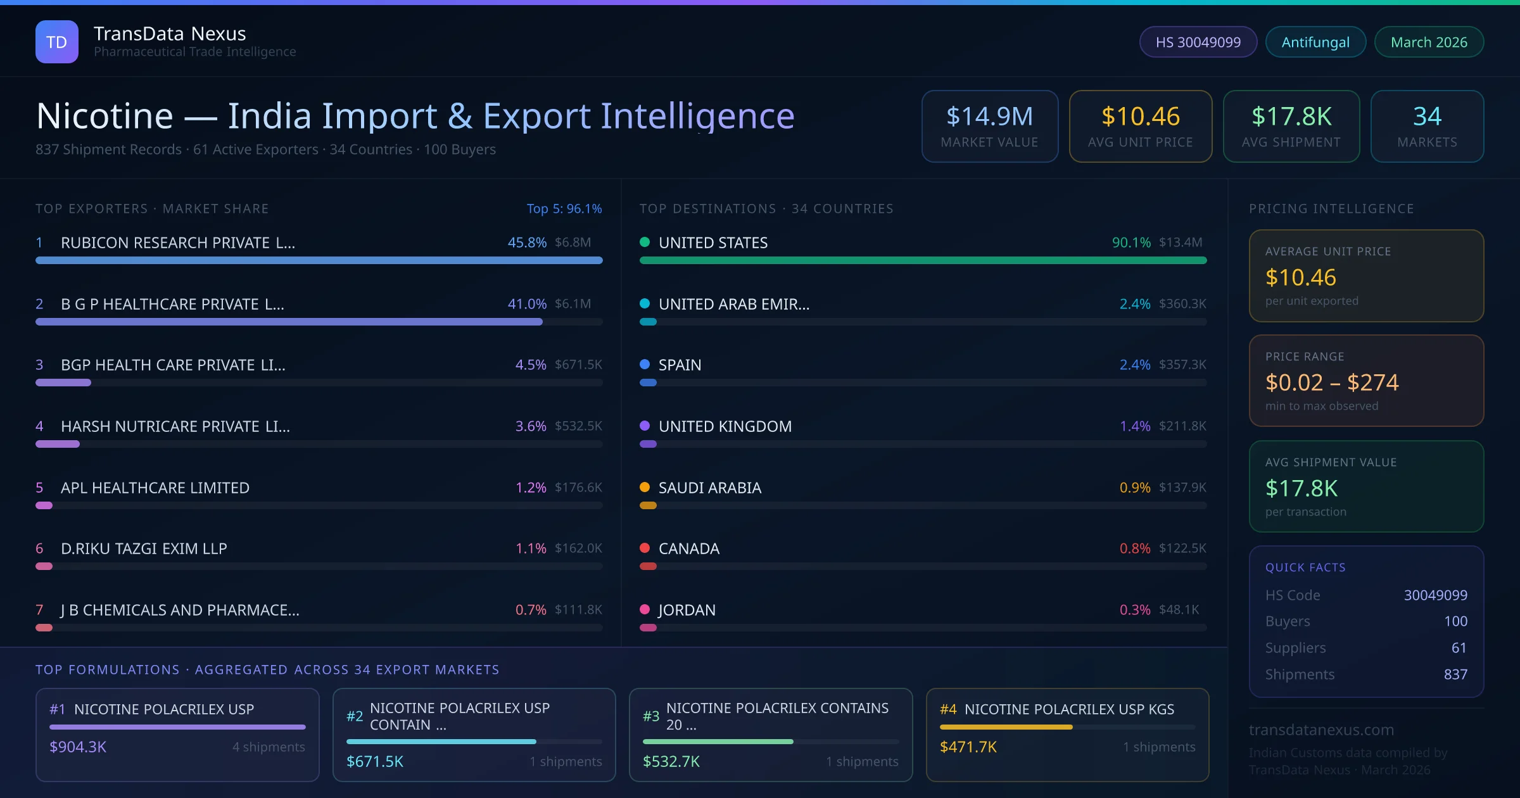This screenshot has width=1520, height=798.
Task: Select the blue Spain marker icon
Action: click(645, 365)
